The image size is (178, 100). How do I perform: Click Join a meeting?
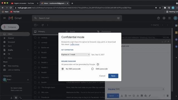[x=14, y=70]
